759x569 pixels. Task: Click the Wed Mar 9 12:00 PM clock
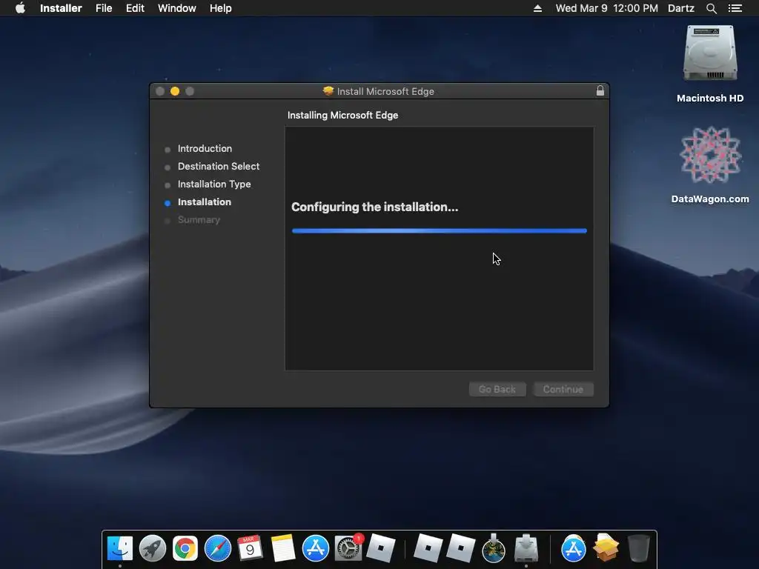[x=606, y=8]
